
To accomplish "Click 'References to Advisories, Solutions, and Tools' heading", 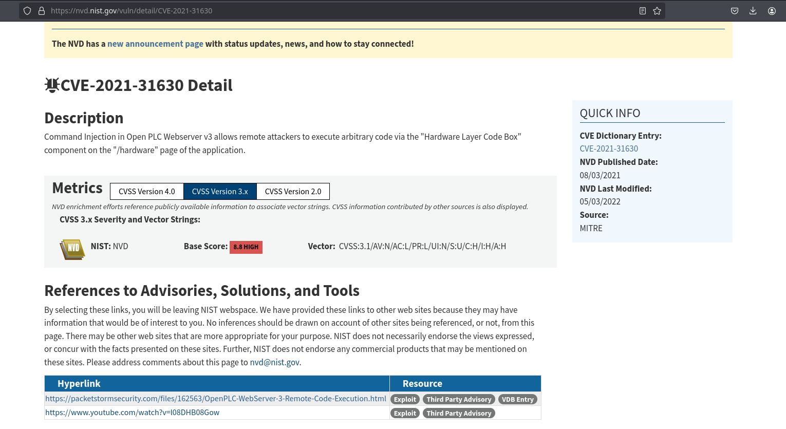I will [x=202, y=291].
